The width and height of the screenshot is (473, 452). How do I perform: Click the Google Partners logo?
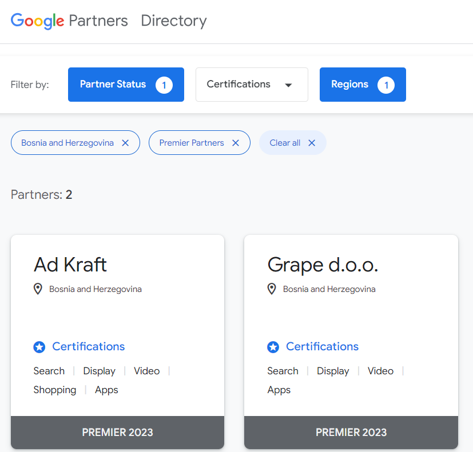[69, 21]
